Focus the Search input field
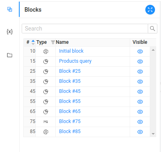Image resolution: width=161 pixels, height=152 pixels. pyautogui.click(x=85, y=29)
